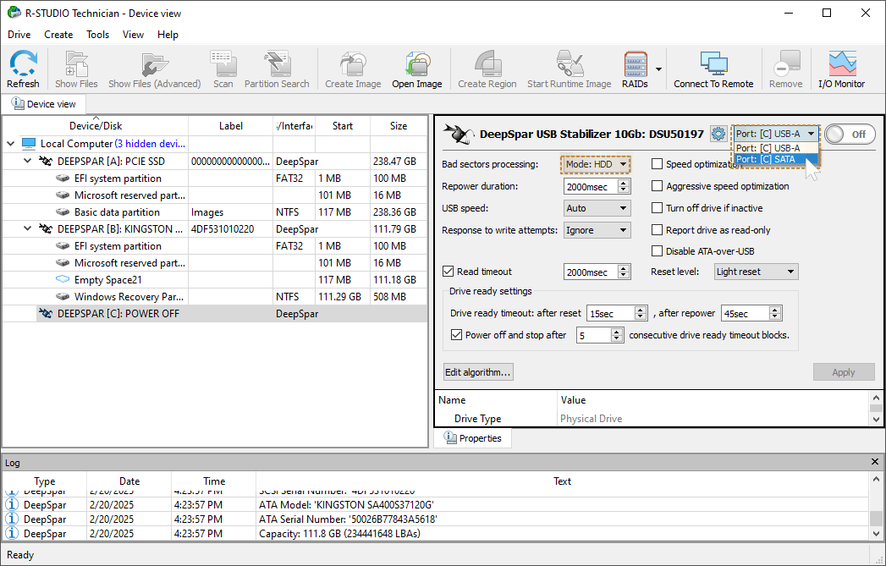Click DEEPSPAR [A] device icon

(46, 161)
